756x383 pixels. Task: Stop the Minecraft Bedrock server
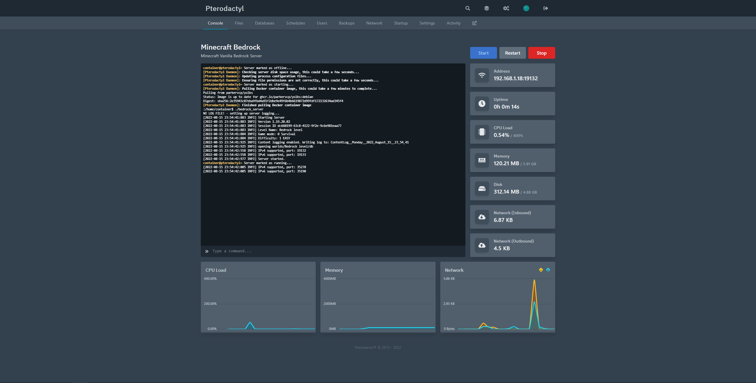(x=542, y=53)
